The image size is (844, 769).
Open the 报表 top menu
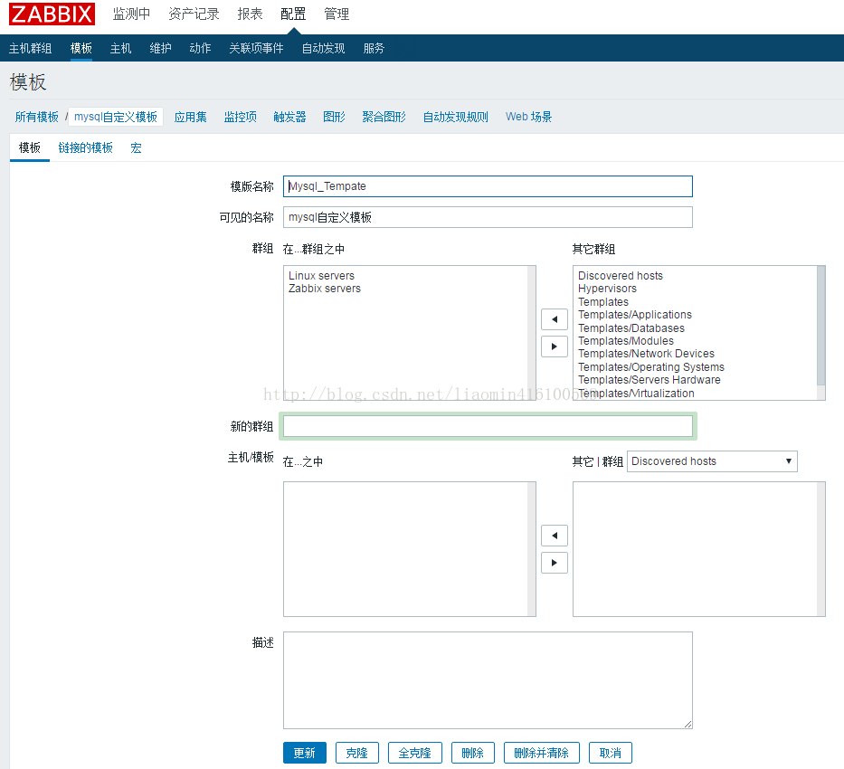coord(250,14)
